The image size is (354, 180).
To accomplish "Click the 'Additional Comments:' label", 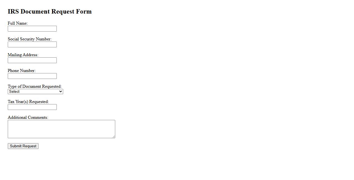I will [28, 117].
